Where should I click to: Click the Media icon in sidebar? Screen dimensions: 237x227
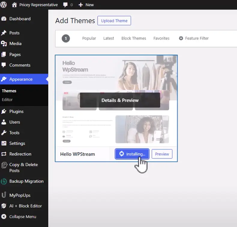[x=4, y=43]
